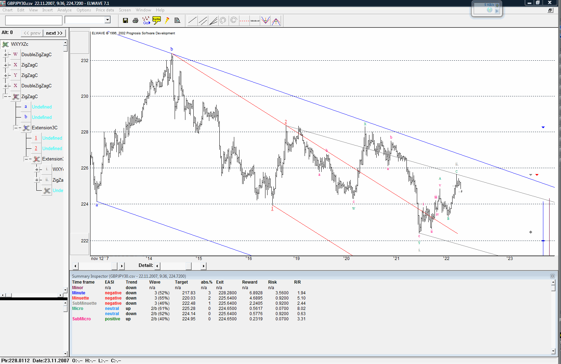The image size is (561, 364).
Task: Open the Window menu
Action: click(x=143, y=10)
